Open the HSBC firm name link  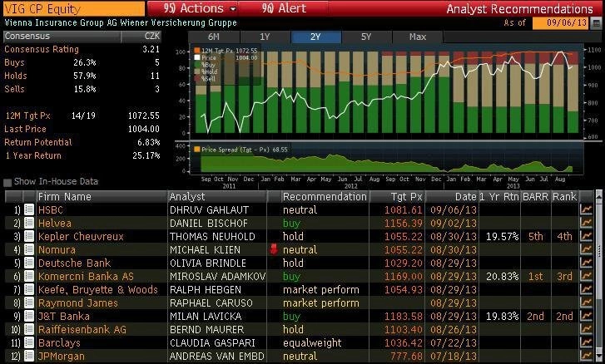[51, 210]
